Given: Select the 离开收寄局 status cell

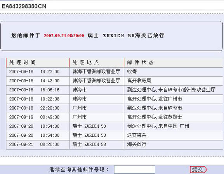Looking at the screenshot, I should click(x=139, y=81).
